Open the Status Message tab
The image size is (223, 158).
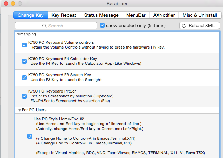click(x=101, y=15)
